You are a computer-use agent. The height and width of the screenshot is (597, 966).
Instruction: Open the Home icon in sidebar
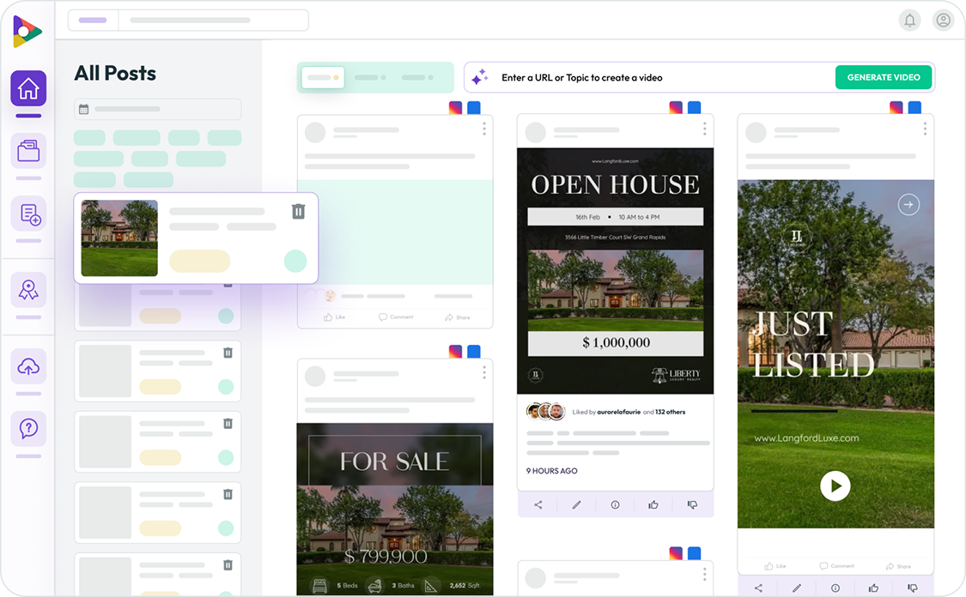[28, 88]
